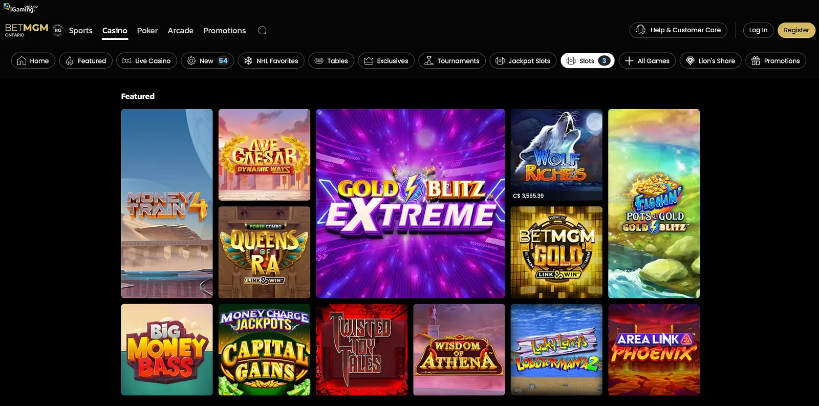
Task: Click the search magnifier icon
Action: pyautogui.click(x=262, y=31)
